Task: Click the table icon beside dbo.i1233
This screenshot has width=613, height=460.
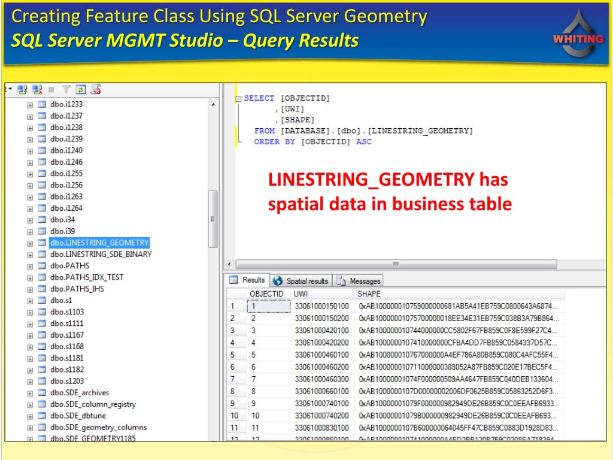Action: click(42, 104)
